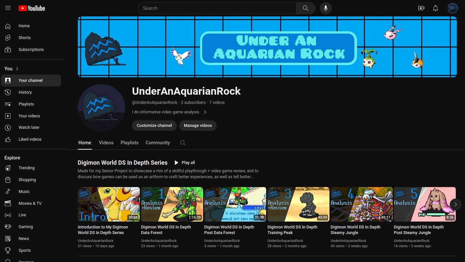
Task: Click the Trending flame icon
Action: point(8,168)
